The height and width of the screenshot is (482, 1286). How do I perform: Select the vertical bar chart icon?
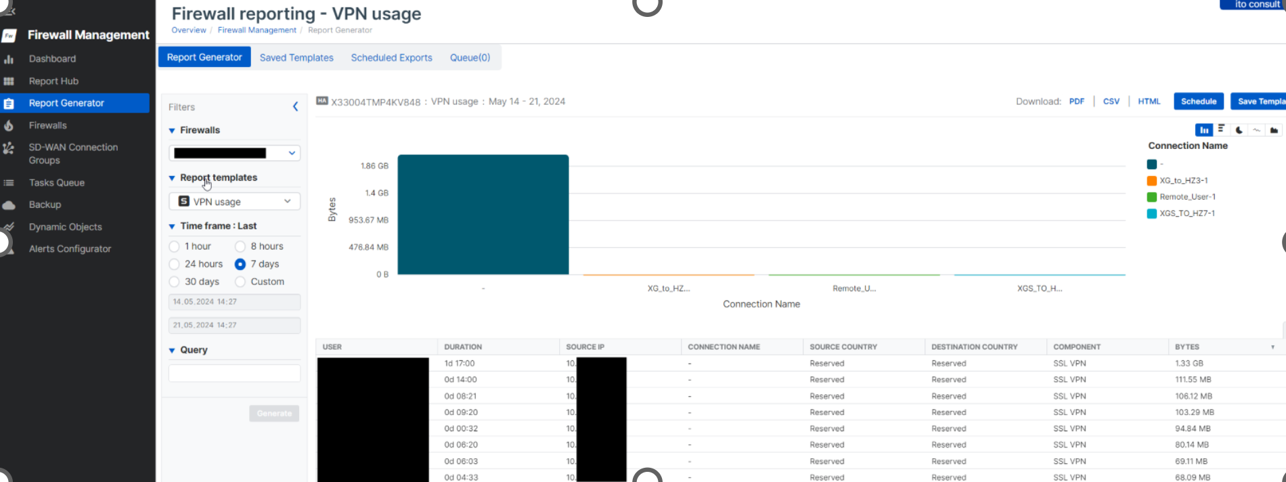tap(1203, 130)
